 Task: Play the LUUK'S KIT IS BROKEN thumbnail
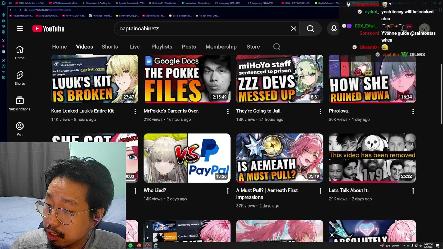pos(94,79)
